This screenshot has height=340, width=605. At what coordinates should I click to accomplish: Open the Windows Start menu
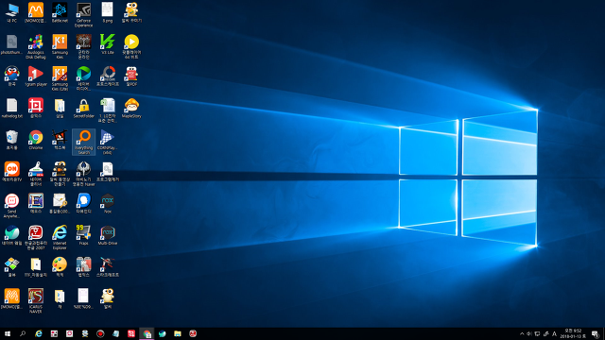click(8, 333)
